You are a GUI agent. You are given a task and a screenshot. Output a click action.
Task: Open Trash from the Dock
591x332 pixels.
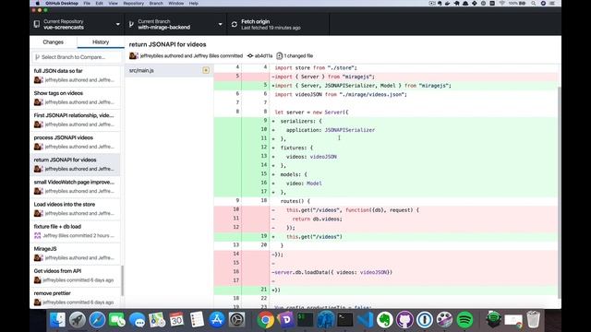(x=534, y=320)
